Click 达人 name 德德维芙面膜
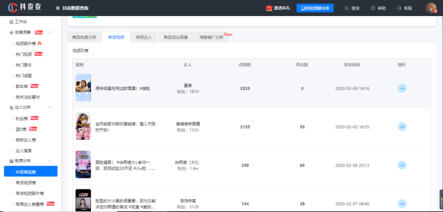 pyautogui.click(x=188, y=124)
